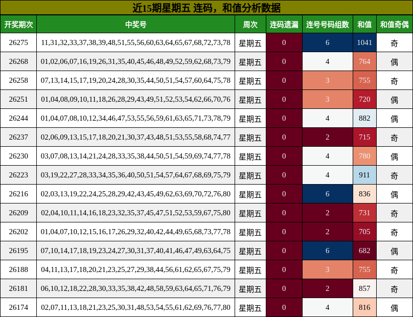
Task: Select period number 26268
Action: pyautogui.click(x=18, y=61)
